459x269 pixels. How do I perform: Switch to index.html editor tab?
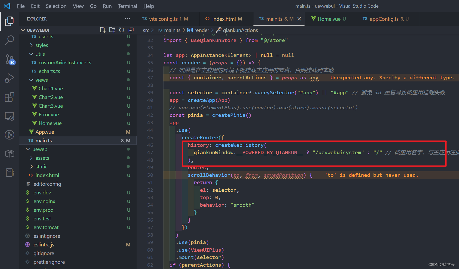(x=226, y=19)
